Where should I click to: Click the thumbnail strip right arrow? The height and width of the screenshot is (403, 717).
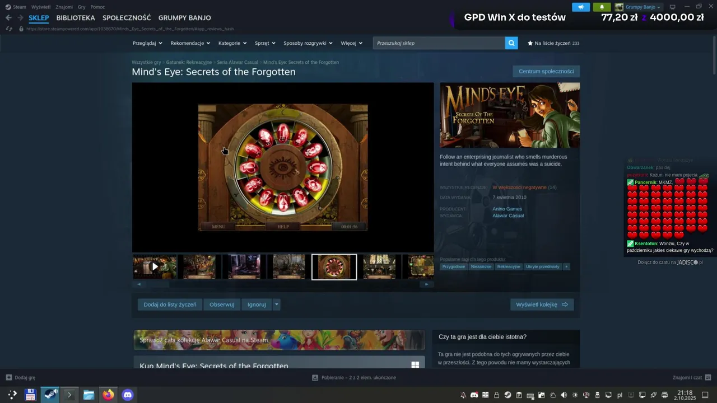coord(426,284)
